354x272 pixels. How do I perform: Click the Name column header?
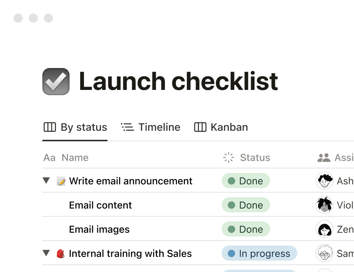coord(75,158)
